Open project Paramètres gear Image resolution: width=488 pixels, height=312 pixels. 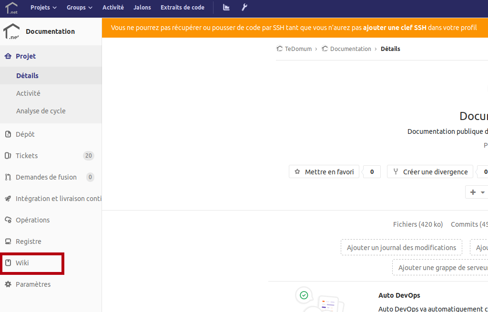point(33,284)
